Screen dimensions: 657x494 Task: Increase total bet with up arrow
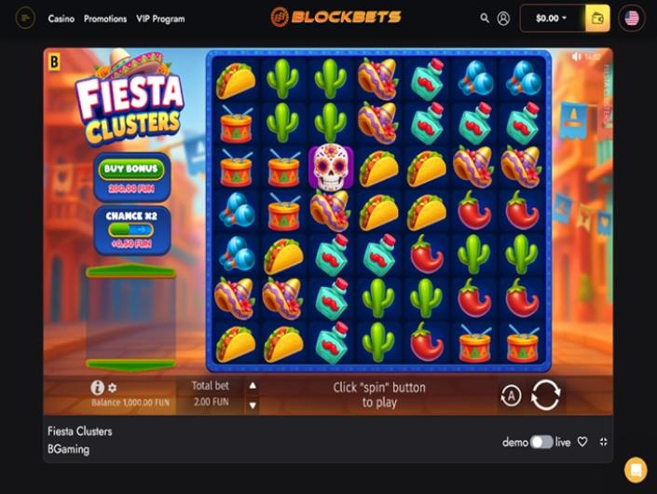click(x=253, y=386)
